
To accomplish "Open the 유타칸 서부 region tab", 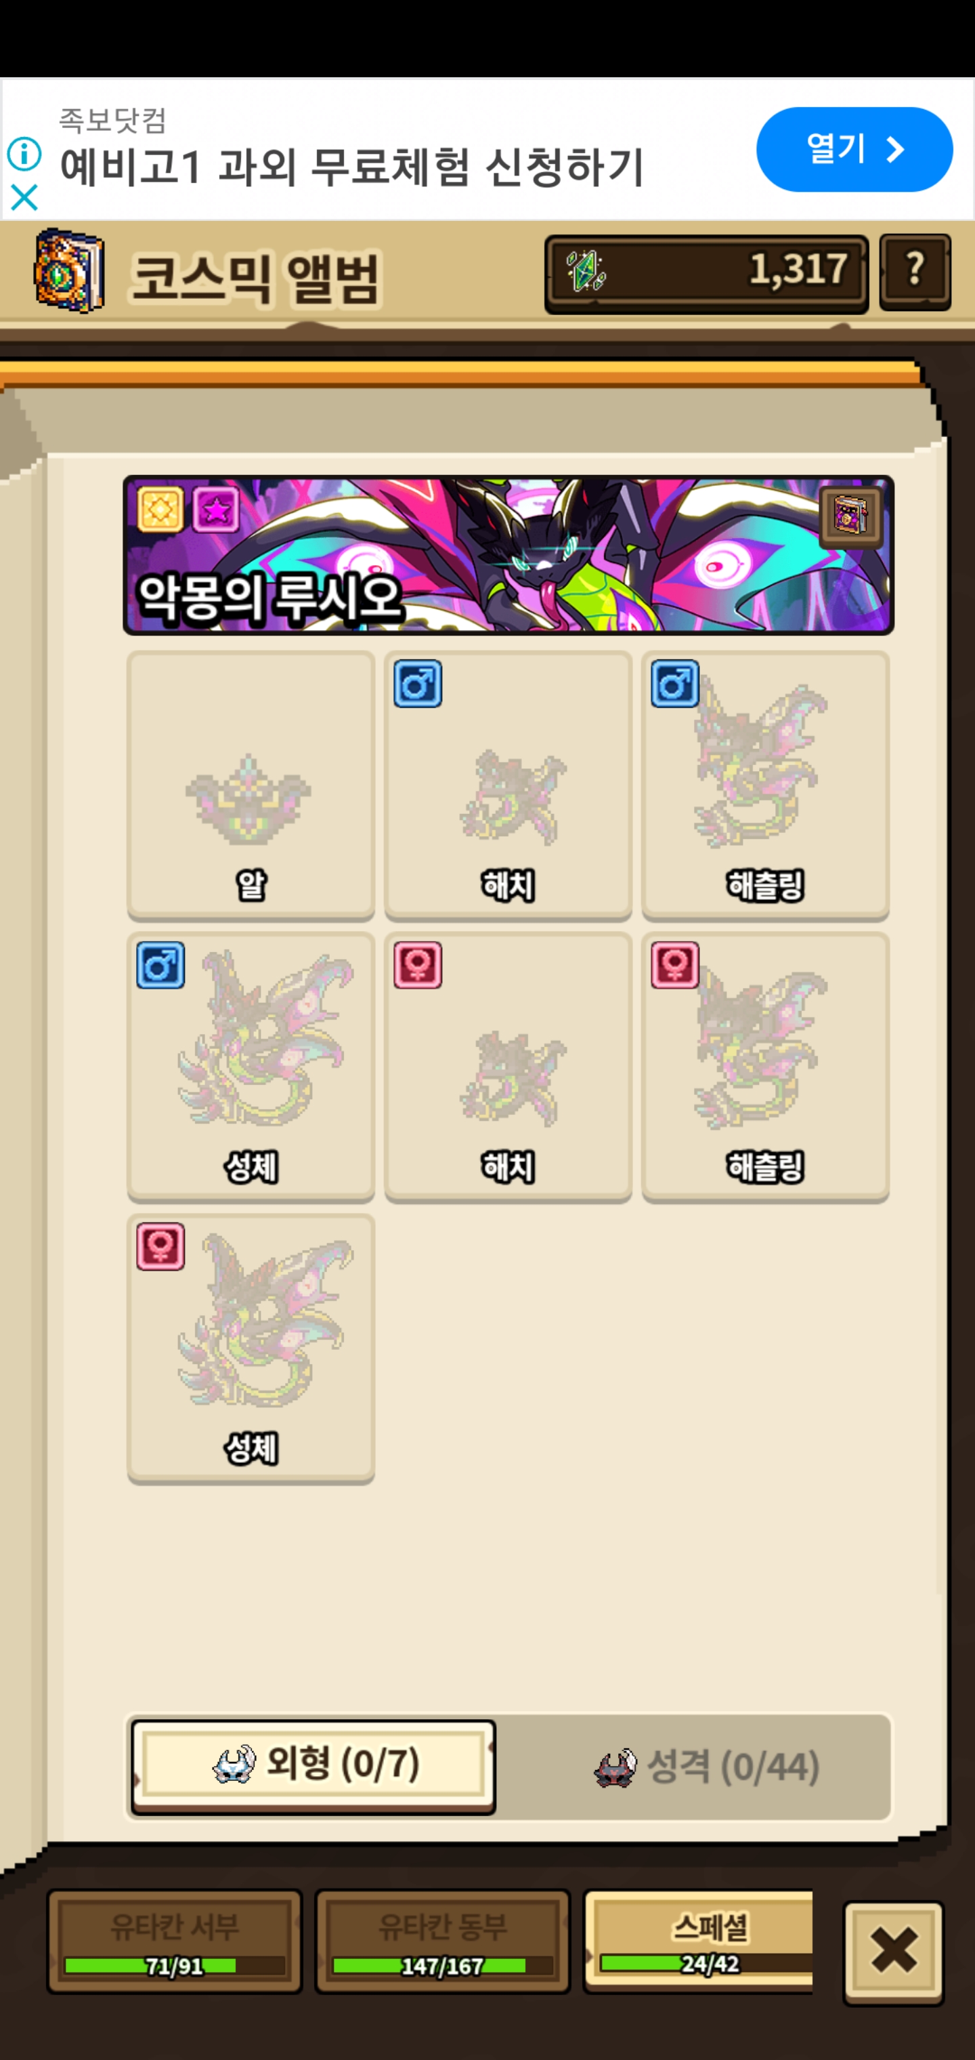I will click(x=174, y=1941).
